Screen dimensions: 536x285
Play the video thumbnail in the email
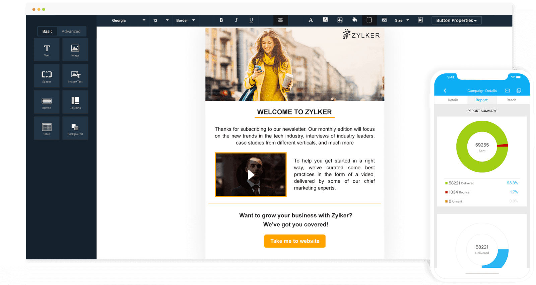coord(251,175)
